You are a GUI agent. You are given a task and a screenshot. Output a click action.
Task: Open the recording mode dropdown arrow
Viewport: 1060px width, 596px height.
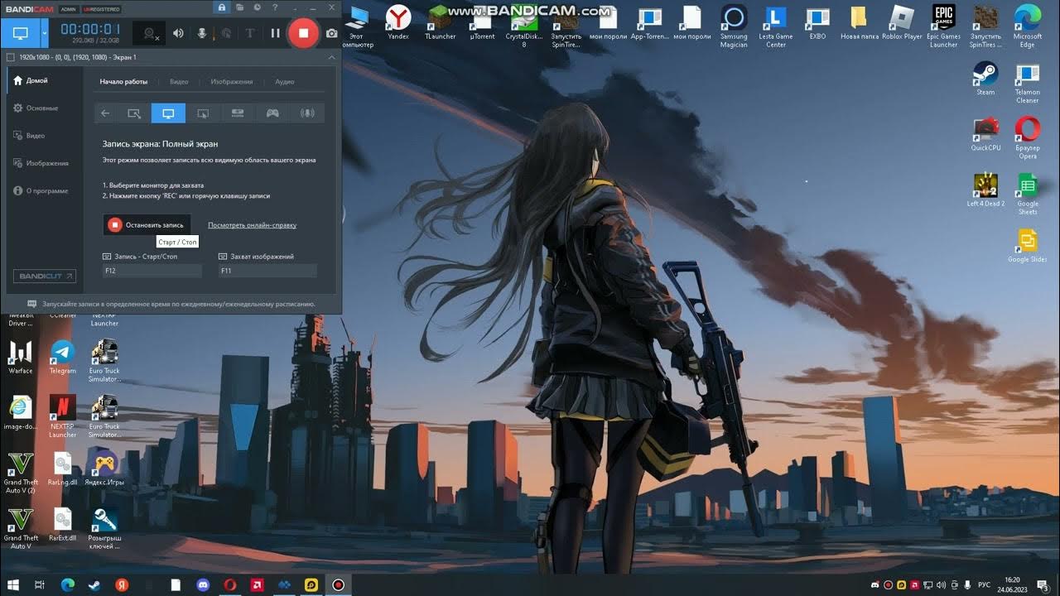[x=45, y=33]
